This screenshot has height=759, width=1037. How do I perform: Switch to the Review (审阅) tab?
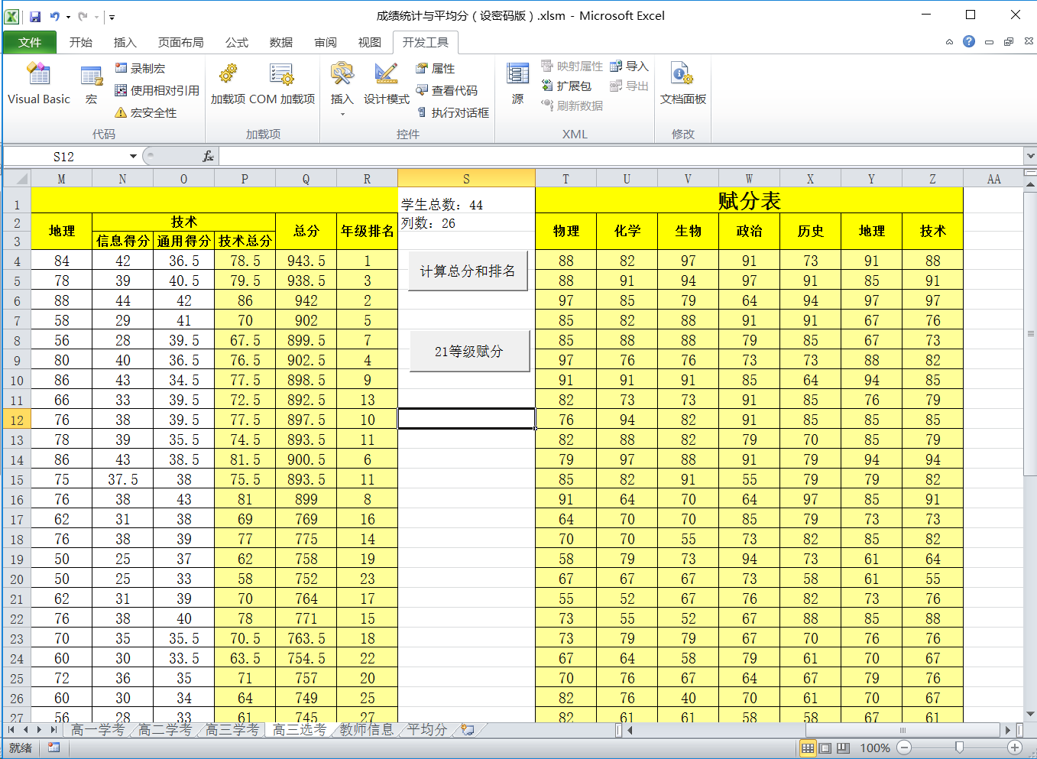[326, 42]
